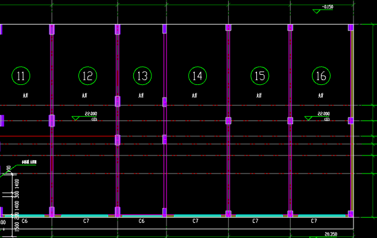Screen dimensions: 377x238
Task: Select the green leader note text at left
Action: pyautogui.click(x=29, y=162)
